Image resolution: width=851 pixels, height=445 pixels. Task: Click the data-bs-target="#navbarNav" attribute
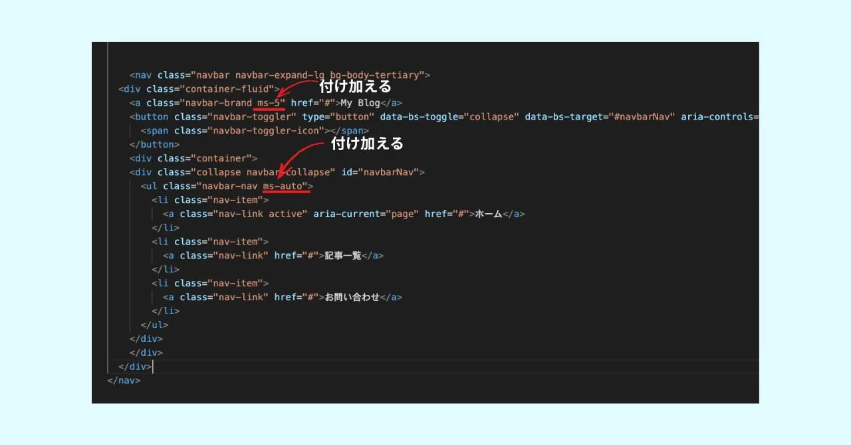(600, 117)
